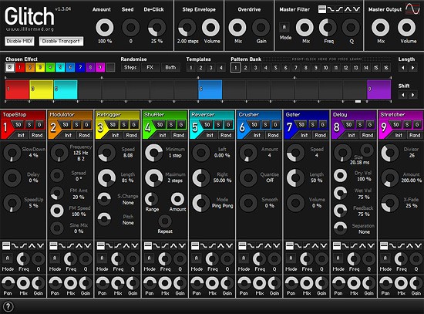Pick the band-pass shape in Master Filter
The image size is (424, 314).
[x=348, y=9]
